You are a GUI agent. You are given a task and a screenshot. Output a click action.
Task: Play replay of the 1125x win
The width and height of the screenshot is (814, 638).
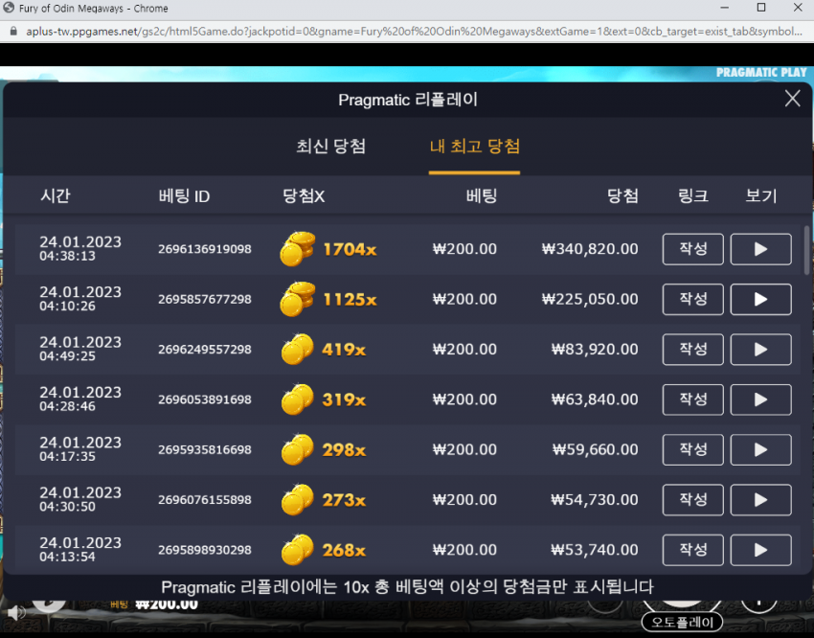tap(760, 299)
